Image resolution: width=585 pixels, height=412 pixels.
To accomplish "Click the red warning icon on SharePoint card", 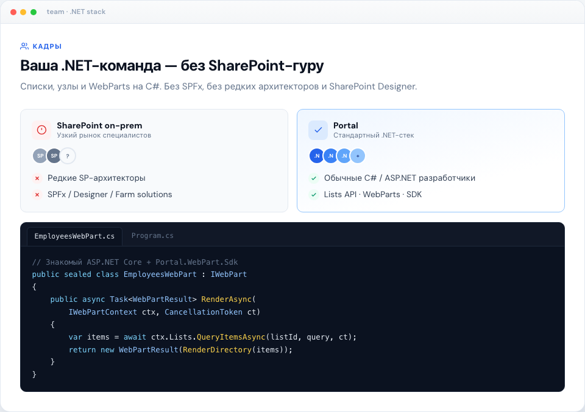I will tap(41, 130).
